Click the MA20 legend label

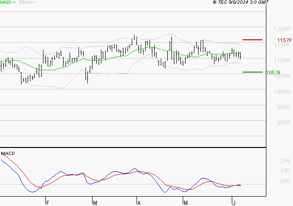[x=6, y=2]
